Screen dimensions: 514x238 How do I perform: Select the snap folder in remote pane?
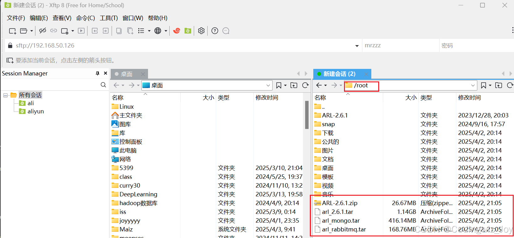pos(328,124)
